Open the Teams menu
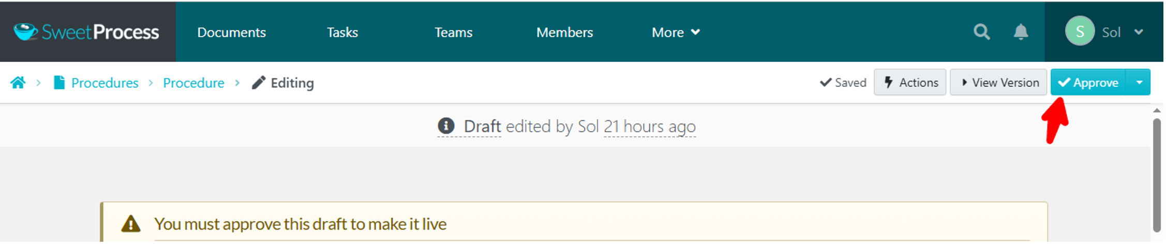The image size is (1166, 249). point(453,32)
